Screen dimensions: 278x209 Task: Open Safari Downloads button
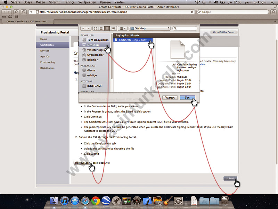[x=273, y=12]
